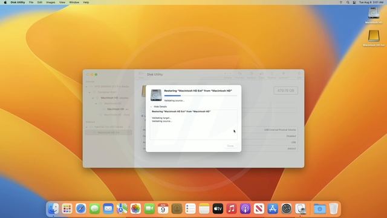Open Launchpad in the Dock
Viewport: 387px width, 218px height.
coord(67,209)
